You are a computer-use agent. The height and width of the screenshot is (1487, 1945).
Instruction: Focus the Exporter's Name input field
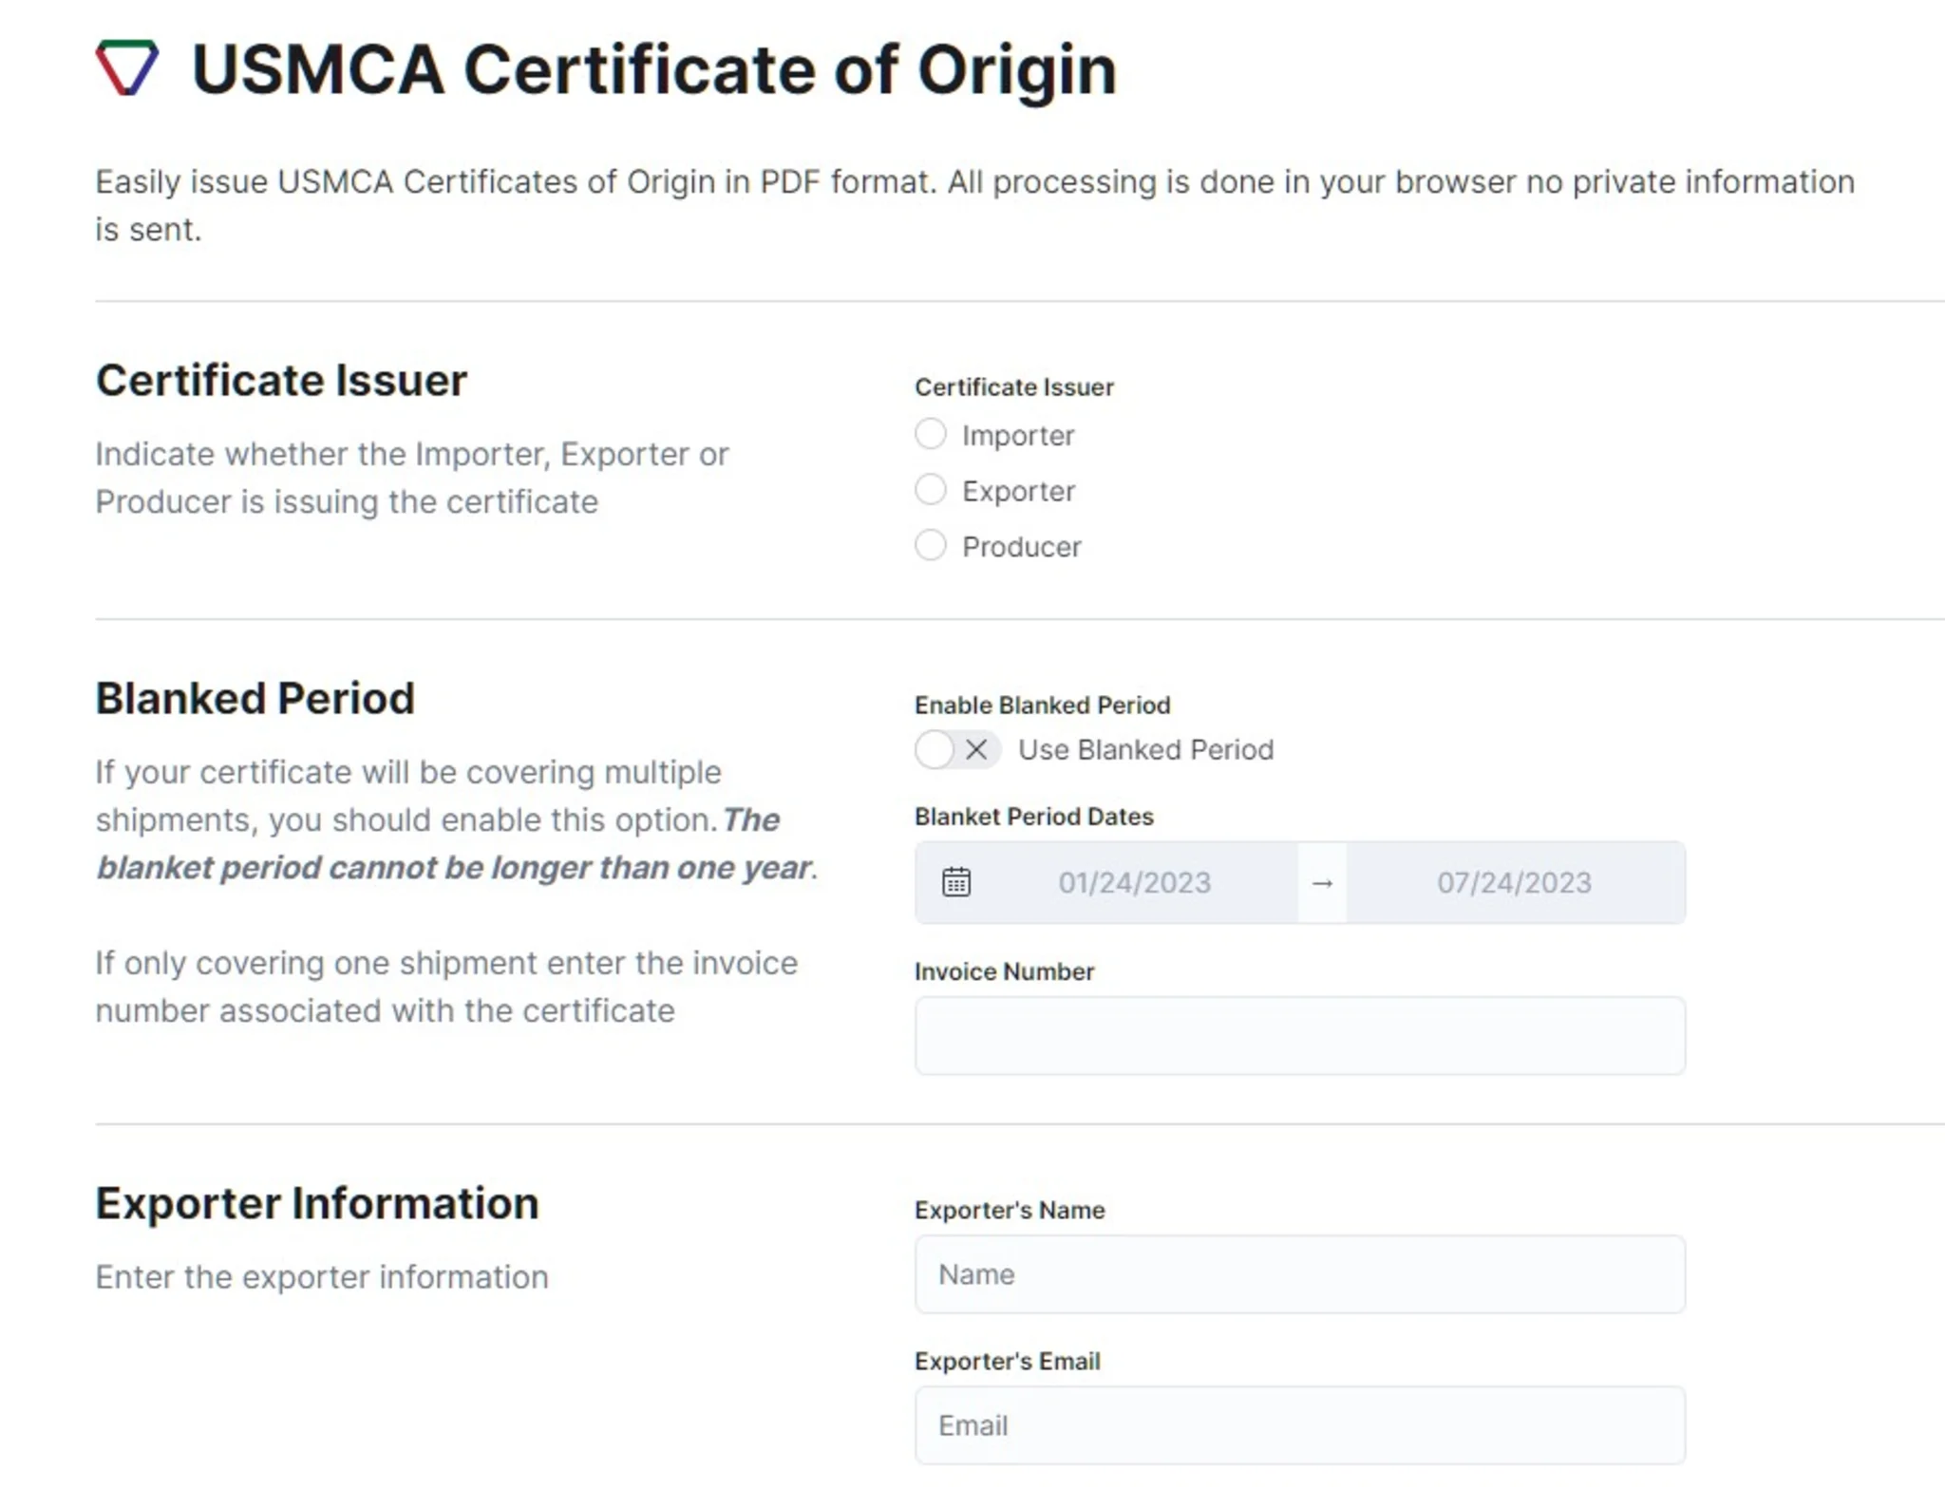1299,1274
